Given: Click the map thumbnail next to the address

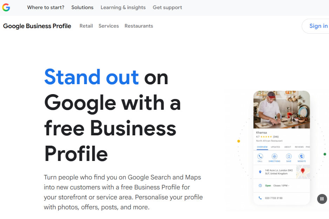Looking at the screenshot, I should (303, 171).
